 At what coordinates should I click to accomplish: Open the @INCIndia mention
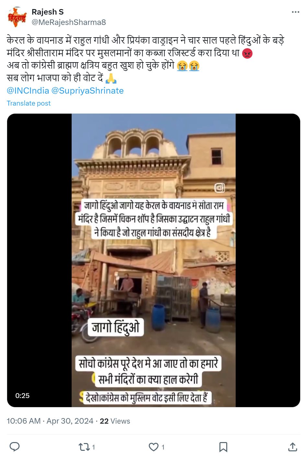[28, 91]
